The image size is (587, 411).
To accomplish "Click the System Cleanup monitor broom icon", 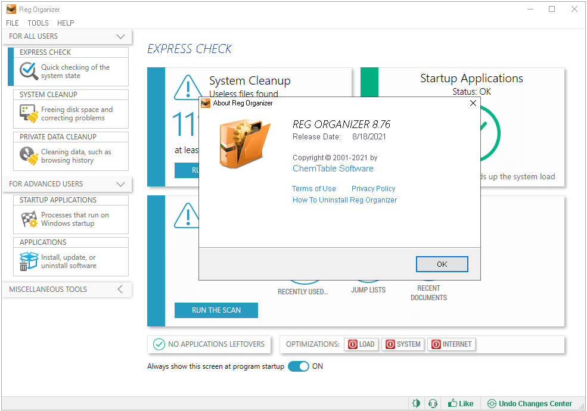I will pyautogui.click(x=29, y=113).
